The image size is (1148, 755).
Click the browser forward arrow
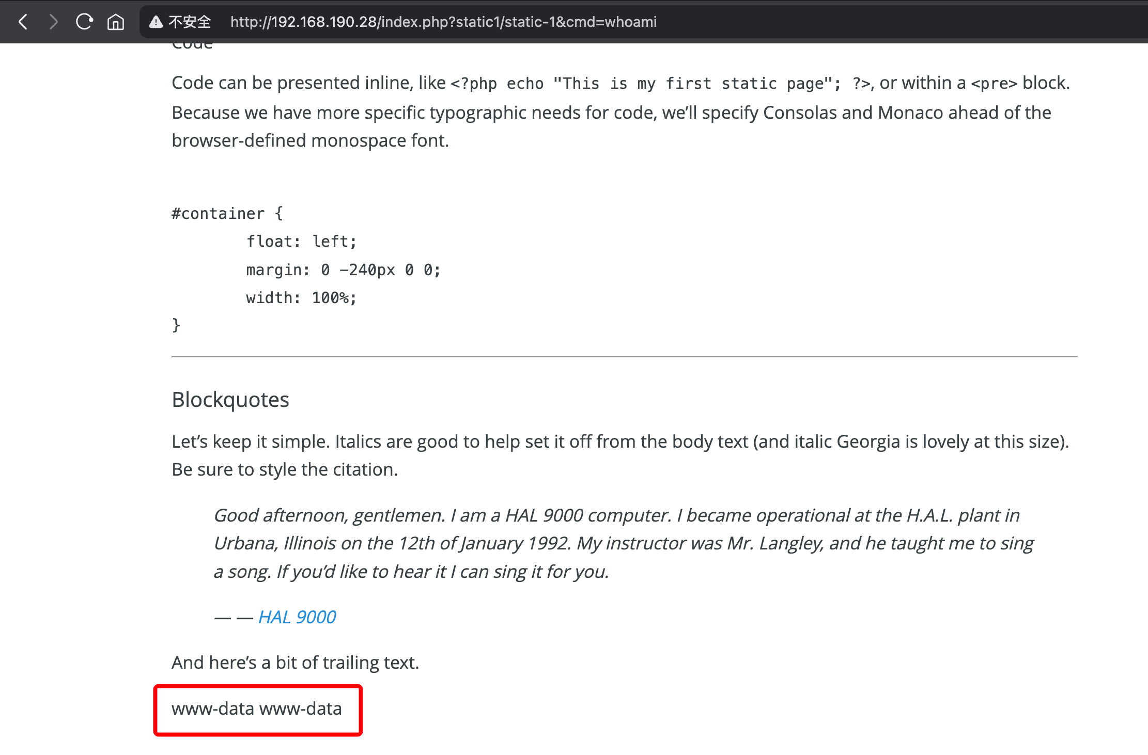[53, 22]
